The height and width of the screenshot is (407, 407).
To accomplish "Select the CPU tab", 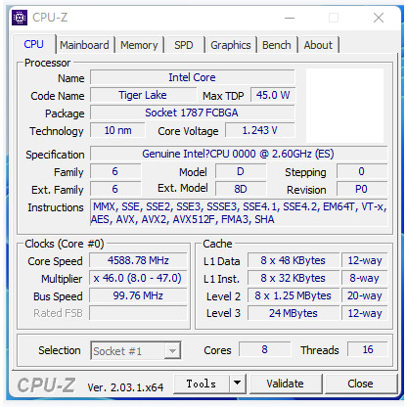I will (34, 44).
